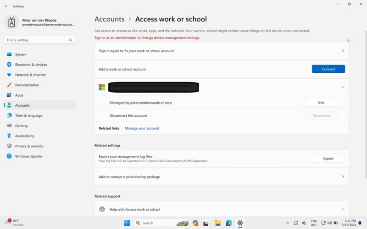Open the clock showing 4:11 PM

point(350,223)
